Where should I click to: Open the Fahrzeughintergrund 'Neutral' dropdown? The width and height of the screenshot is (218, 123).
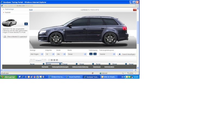point(107,54)
